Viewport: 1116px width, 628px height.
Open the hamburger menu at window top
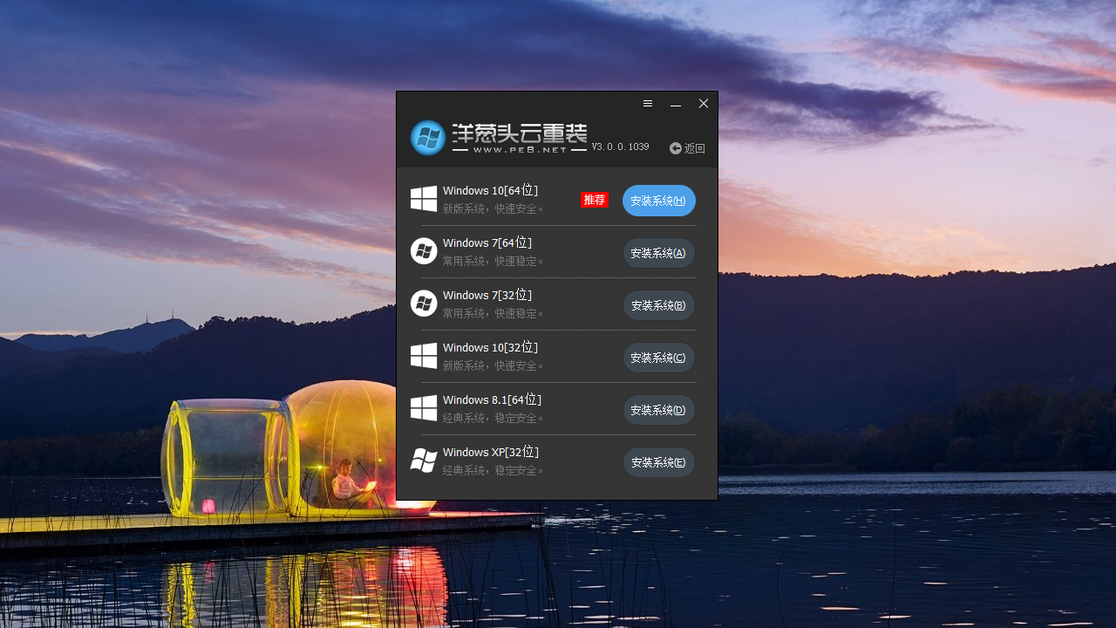pos(647,103)
